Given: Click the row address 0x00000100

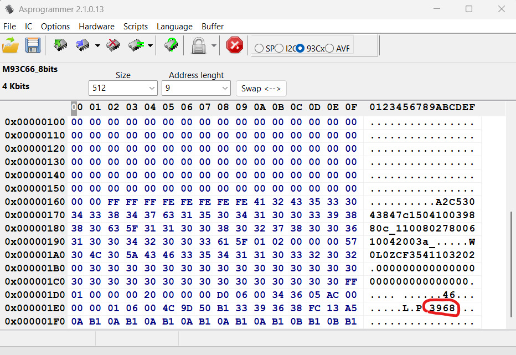Looking at the screenshot, I should [35, 122].
